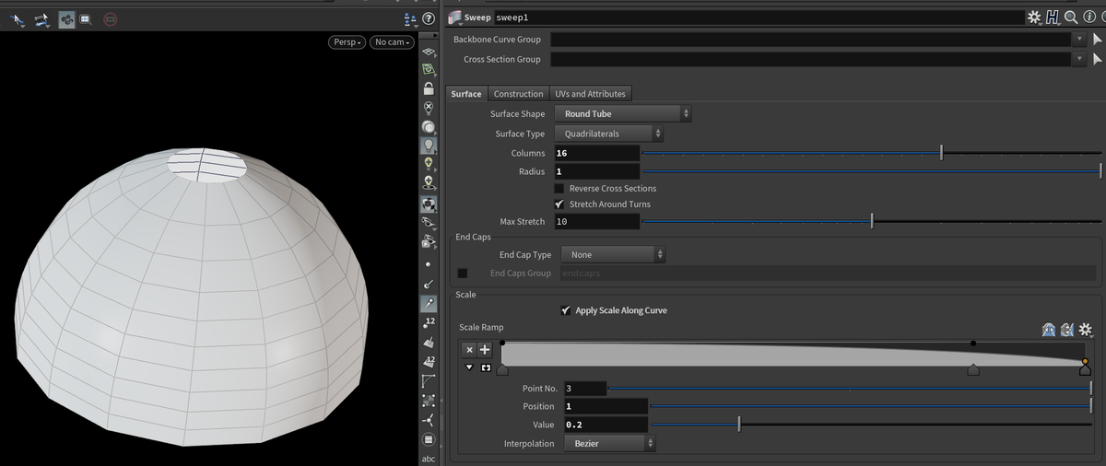Toggle Stretch Around Turns checkbox
Viewport: 1106px width, 466px height.
click(x=559, y=204)
